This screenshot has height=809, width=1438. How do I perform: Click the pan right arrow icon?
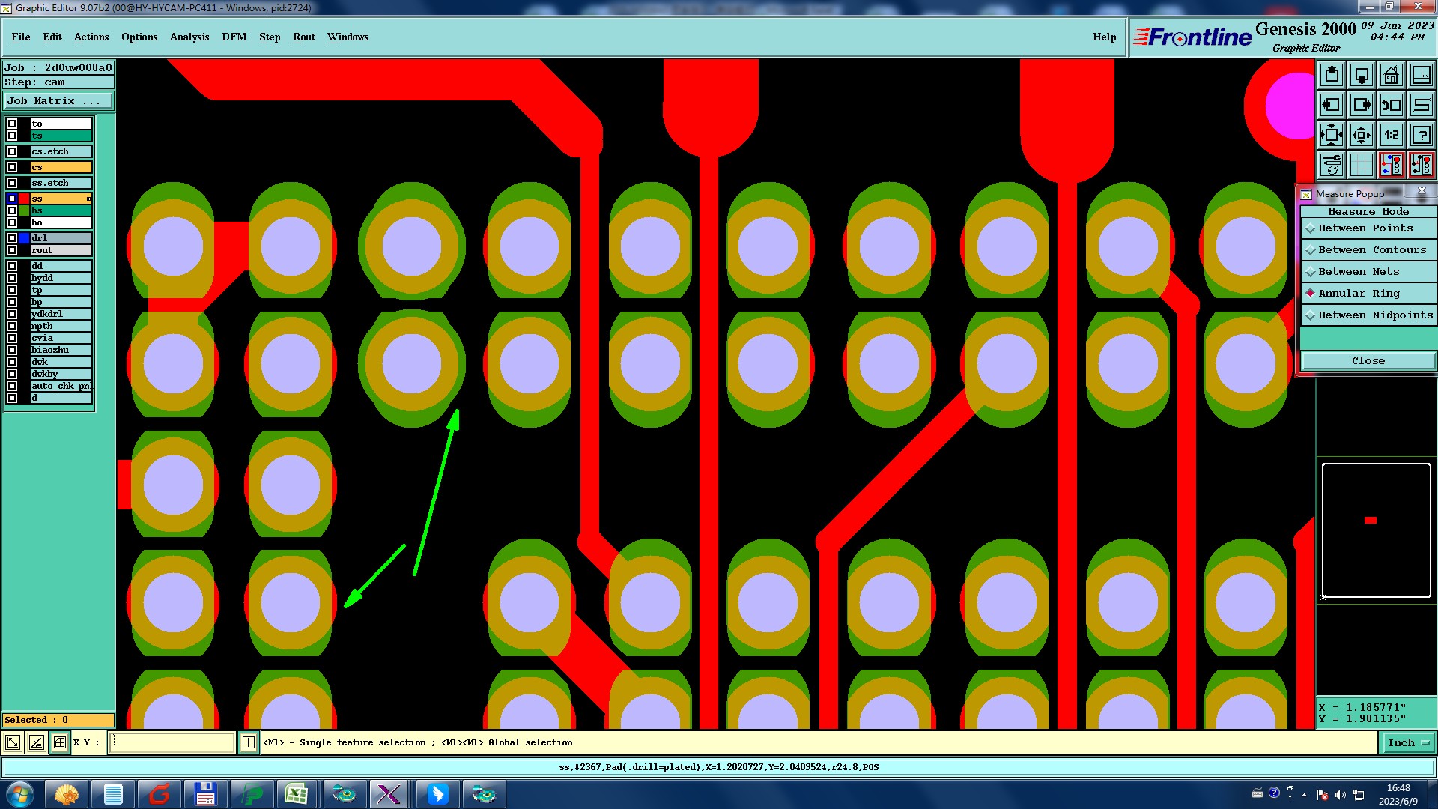click(1361, 105)
